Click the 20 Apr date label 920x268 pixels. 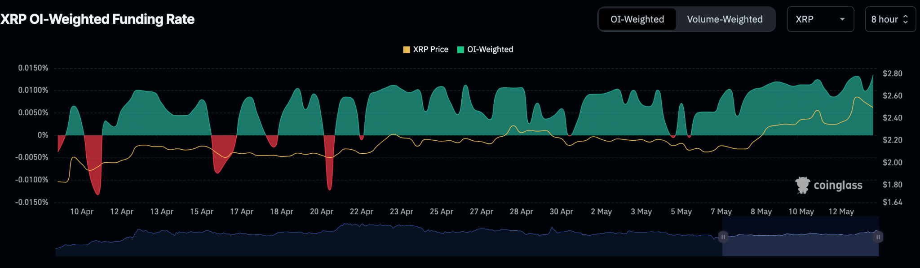point(322,212)
